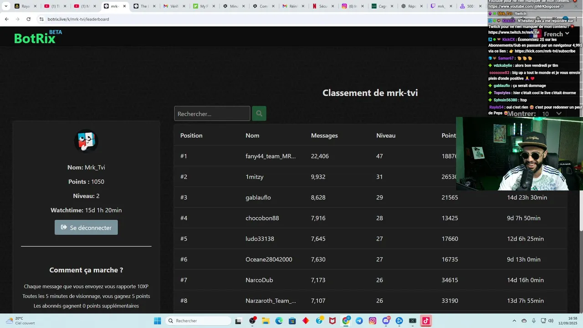The image size is (583, 328).
Task: Click the browser back arrow
Action: pyautogui.click(x=6, y=19)
